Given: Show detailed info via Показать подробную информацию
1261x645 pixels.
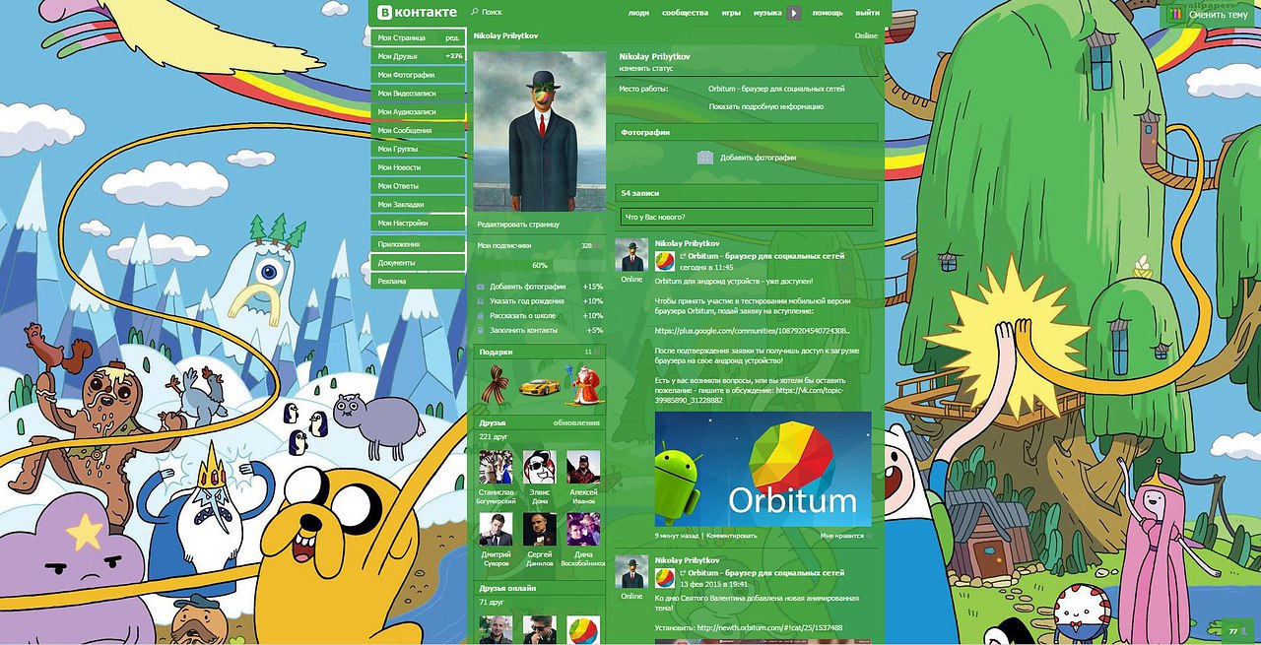Looking at the screenshot, I should (x=766, y=106).
